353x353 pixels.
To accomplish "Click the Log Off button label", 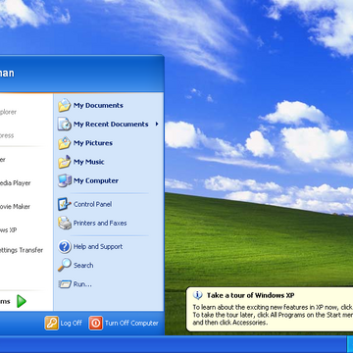I will click(71, 324).
